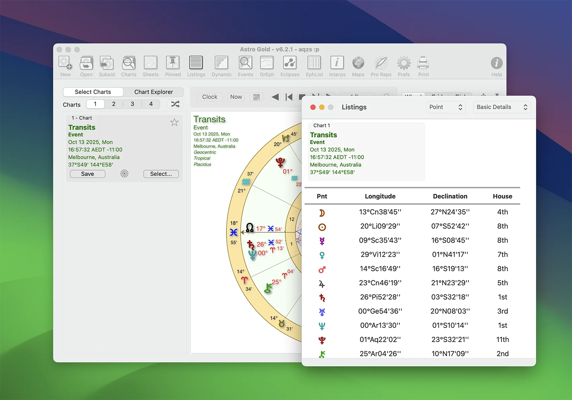The width and height of the screenshot is (572, 400).
Task: Click Jupiter declination 21°N23'29''
Action: pos(450,283)
